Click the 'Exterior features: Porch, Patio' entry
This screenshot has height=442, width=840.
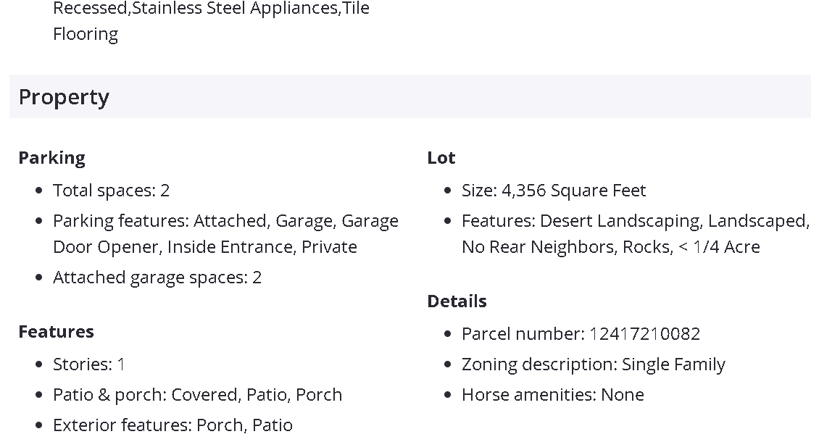[x=172, y=425]
